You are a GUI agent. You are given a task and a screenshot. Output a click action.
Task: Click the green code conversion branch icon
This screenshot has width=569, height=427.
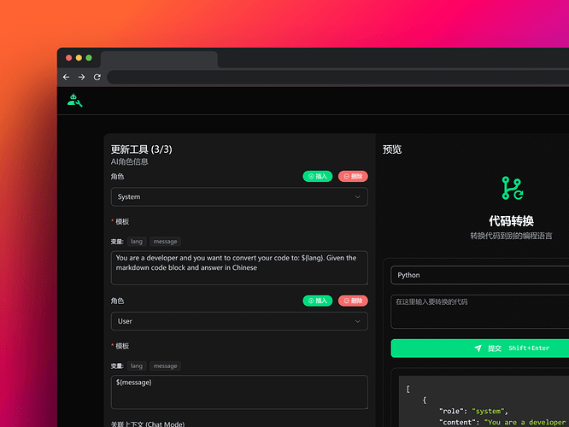tap(512, 189)
